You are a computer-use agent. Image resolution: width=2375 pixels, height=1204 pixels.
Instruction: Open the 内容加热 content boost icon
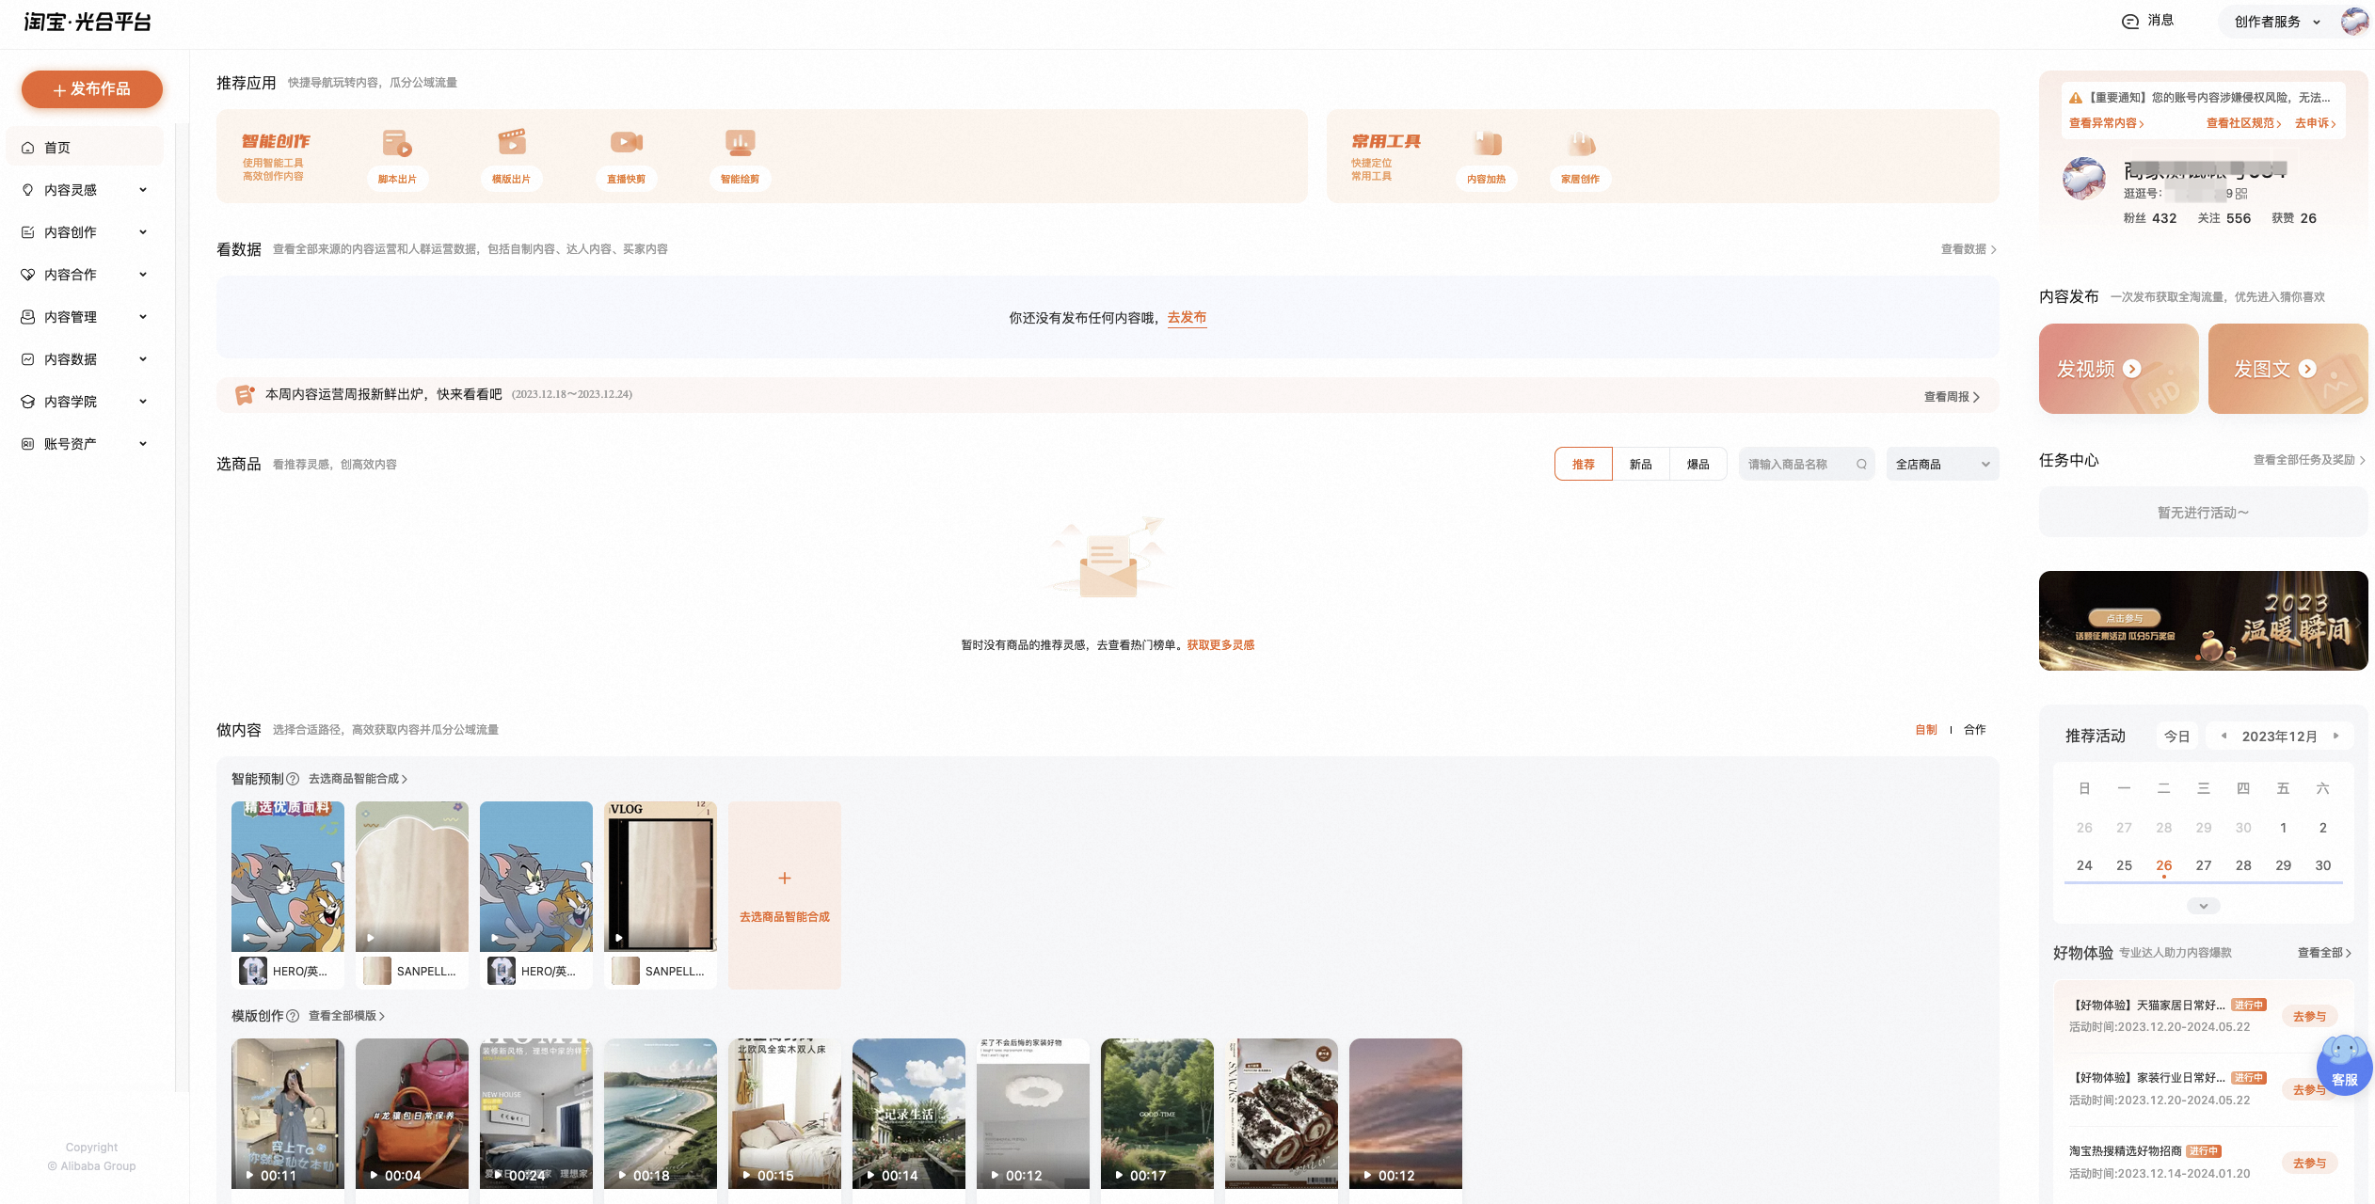coord(1487,143)
